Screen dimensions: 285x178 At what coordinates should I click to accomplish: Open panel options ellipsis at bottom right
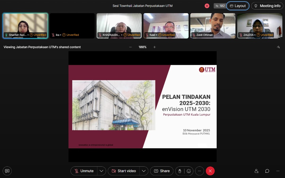(x=278, y=171)
